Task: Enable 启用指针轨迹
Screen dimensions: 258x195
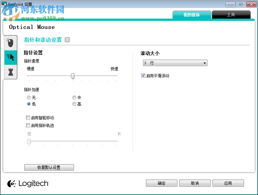Action: [28, 125]
